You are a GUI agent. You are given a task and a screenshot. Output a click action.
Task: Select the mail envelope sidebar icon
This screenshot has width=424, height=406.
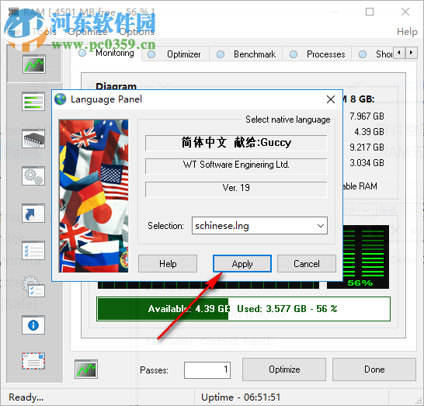tap(33, 361)
